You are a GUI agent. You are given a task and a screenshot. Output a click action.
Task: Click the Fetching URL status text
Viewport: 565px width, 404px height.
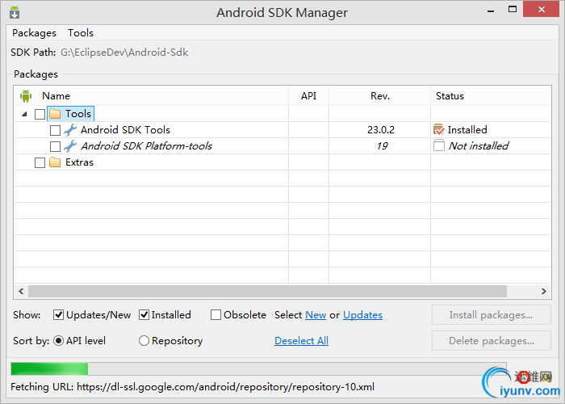(x=192, y=387)
